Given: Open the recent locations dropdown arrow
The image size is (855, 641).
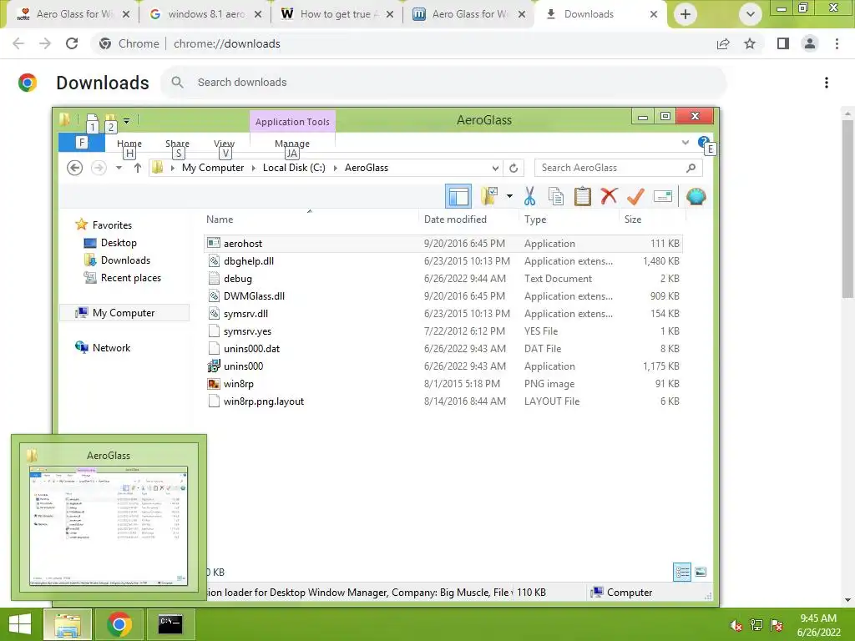Looking at the screenshot, I should click(119, 168).
